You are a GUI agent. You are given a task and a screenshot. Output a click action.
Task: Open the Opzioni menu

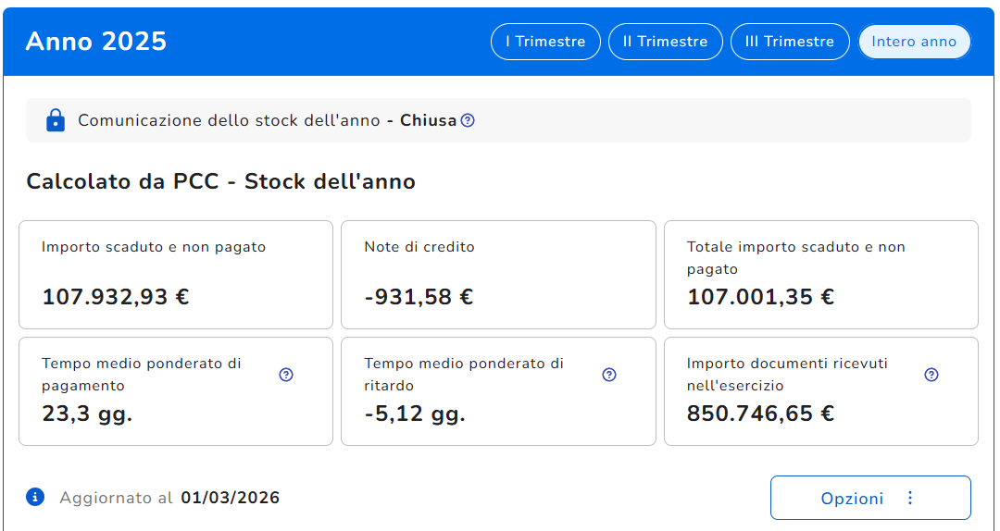[x=852, y=499]
